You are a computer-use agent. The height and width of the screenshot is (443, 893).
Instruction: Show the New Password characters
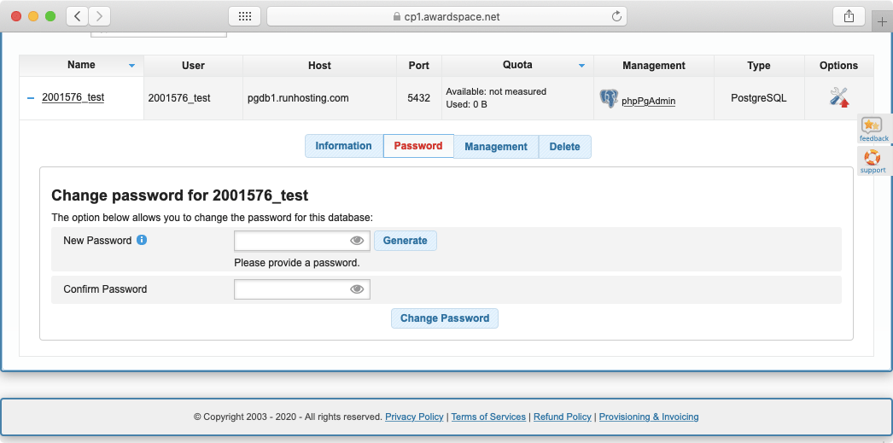(358, 241)
